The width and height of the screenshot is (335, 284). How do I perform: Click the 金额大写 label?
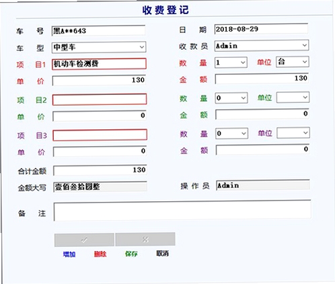pos(32,188)
